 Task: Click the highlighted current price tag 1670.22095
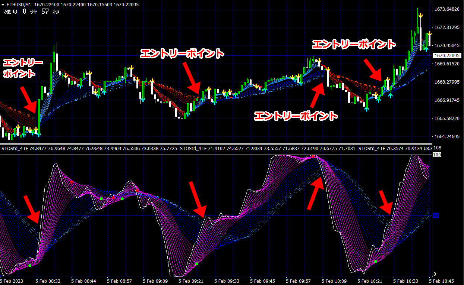pos(447,55)
